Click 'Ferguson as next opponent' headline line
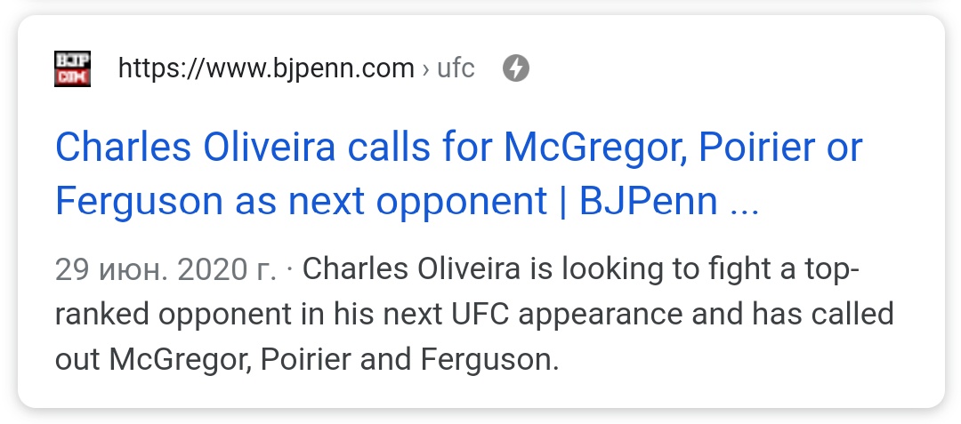961x424 pixels. pos(301,203)
